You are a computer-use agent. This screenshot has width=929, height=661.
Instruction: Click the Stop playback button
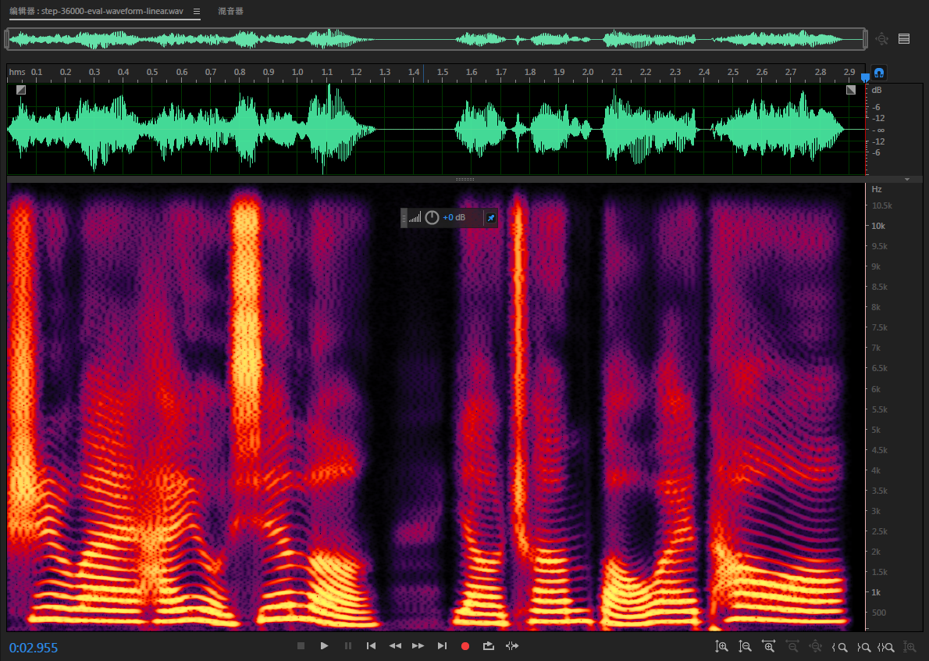[x=301, y=645]
